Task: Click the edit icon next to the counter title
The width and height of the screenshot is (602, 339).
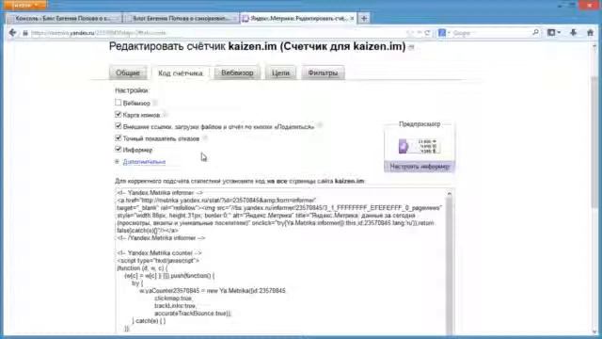Action: [412, 48]
